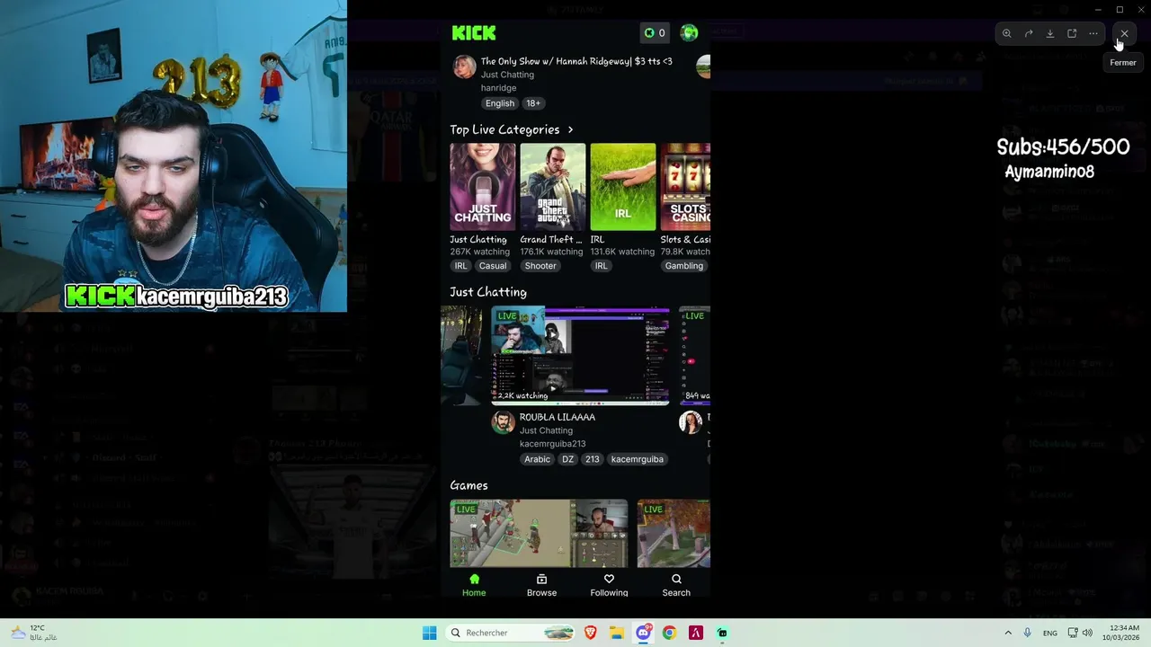Click the Arabic tag
1151x647 pixels.
tap(537, 459)
